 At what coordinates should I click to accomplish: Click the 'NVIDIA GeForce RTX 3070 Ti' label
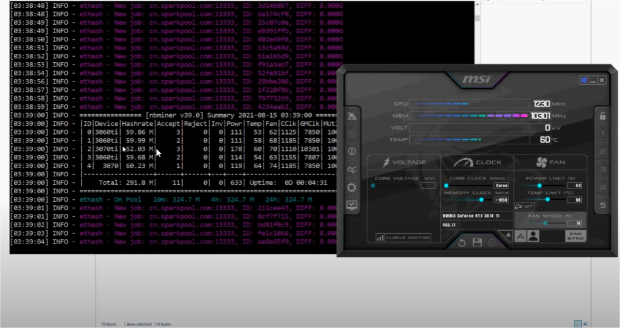click(x=471, y=216)
